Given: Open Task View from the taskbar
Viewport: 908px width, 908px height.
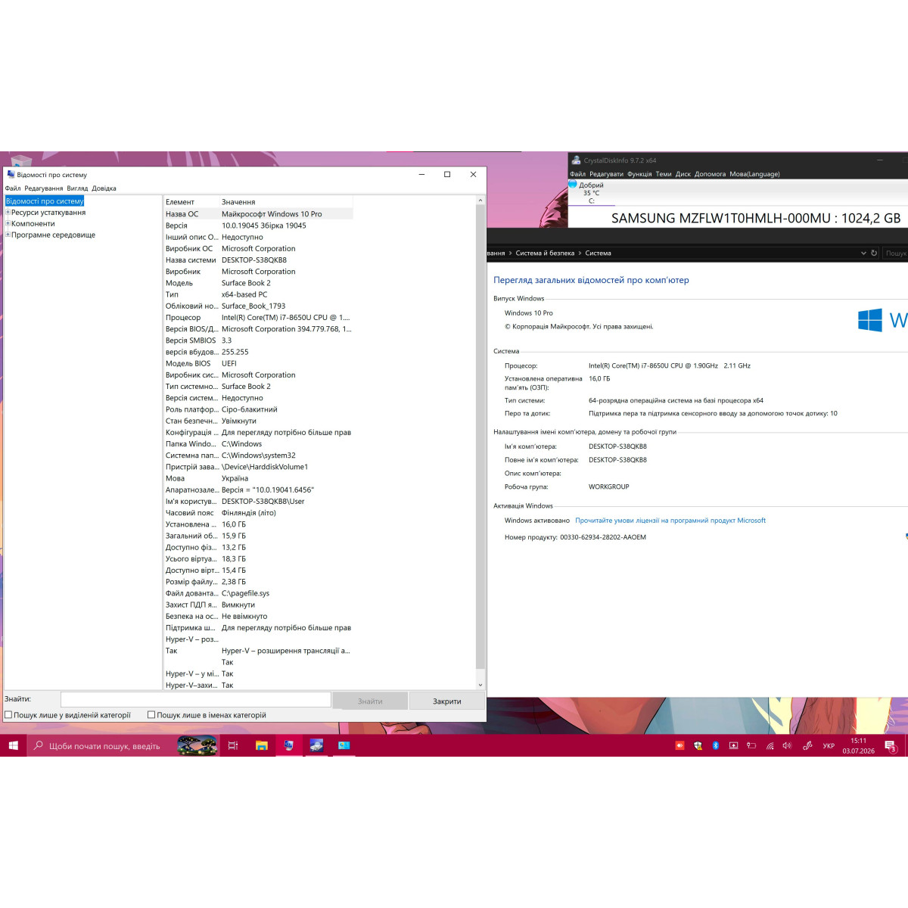Looking at the screenshot, I should pos(233,746).
